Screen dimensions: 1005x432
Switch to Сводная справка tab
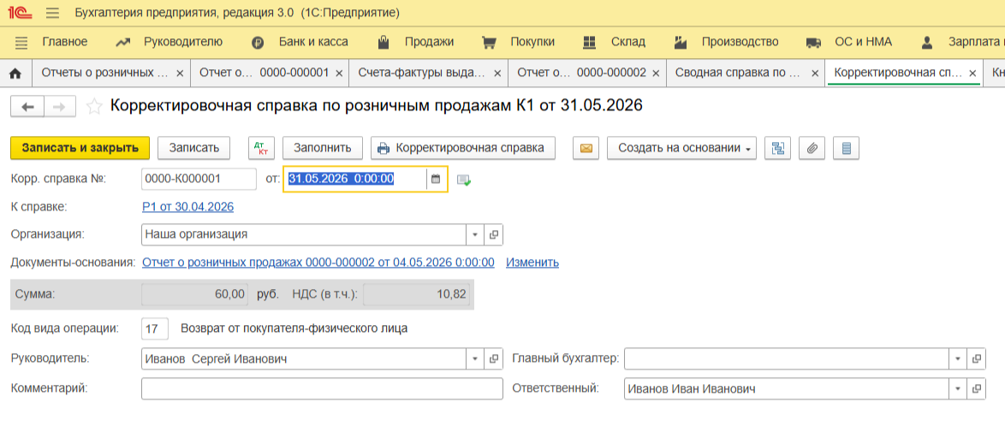tap(736, 74)
